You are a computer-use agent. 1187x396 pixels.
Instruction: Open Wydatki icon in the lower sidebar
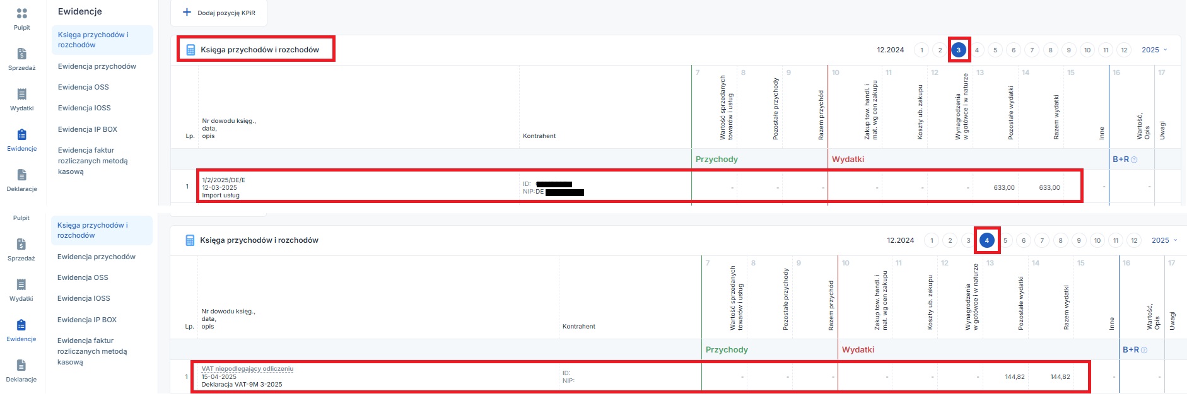(x=21, y=285)
